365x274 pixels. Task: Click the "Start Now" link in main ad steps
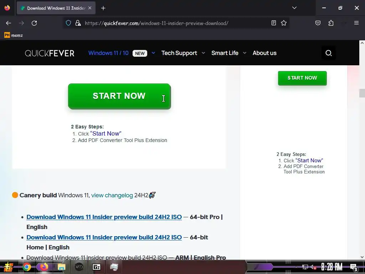(x=106, y=133)
